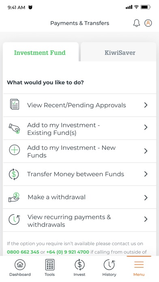
Task: Expand View Recent/Pending Approvals chevron
Action: click(146, 105)
